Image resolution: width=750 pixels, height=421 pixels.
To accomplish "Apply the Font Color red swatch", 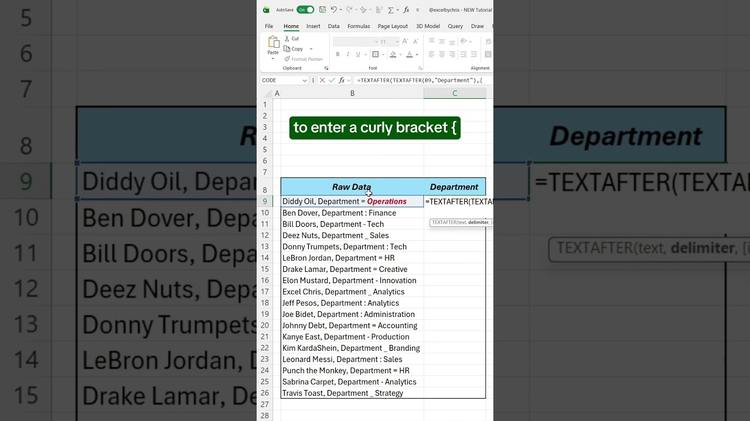I will pyautogui.click(x=410, y=54).
